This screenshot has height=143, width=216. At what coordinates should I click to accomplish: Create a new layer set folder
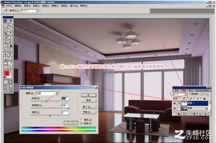(190, 114)
